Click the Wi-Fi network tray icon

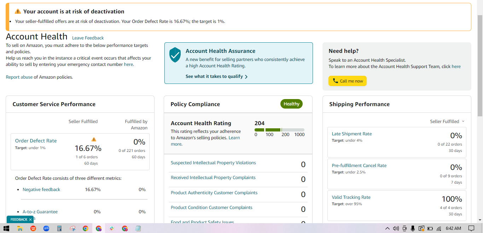tap(439, 228)
